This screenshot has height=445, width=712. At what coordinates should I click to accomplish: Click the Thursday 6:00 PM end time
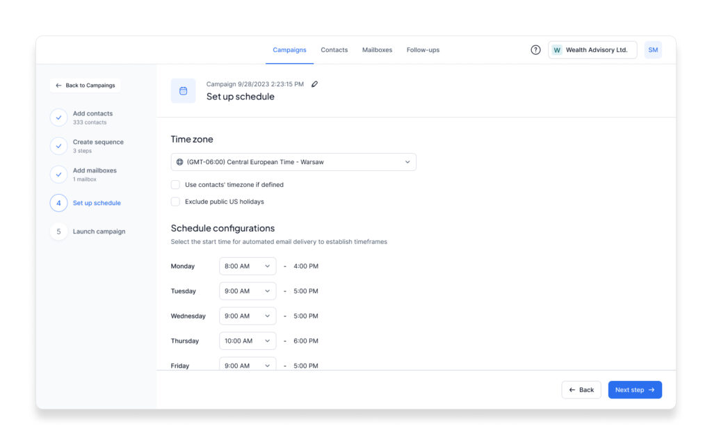click(x=306, y=341)
